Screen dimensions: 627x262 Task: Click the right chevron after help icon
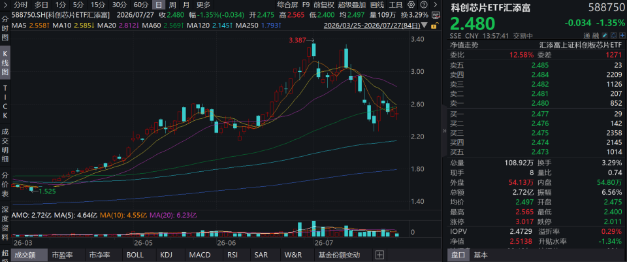(436, 5)
